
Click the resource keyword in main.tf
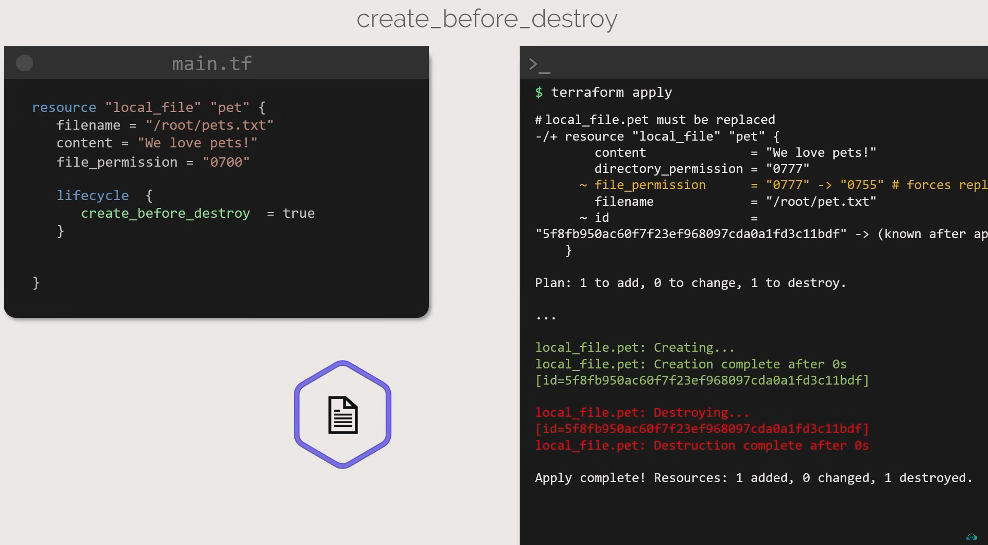64,107
